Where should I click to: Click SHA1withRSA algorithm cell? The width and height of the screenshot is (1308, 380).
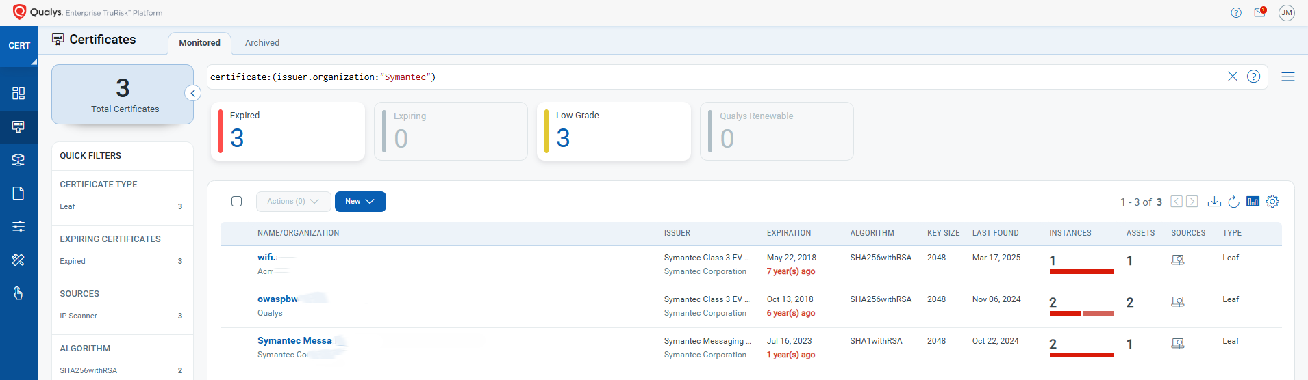[876, 341]
